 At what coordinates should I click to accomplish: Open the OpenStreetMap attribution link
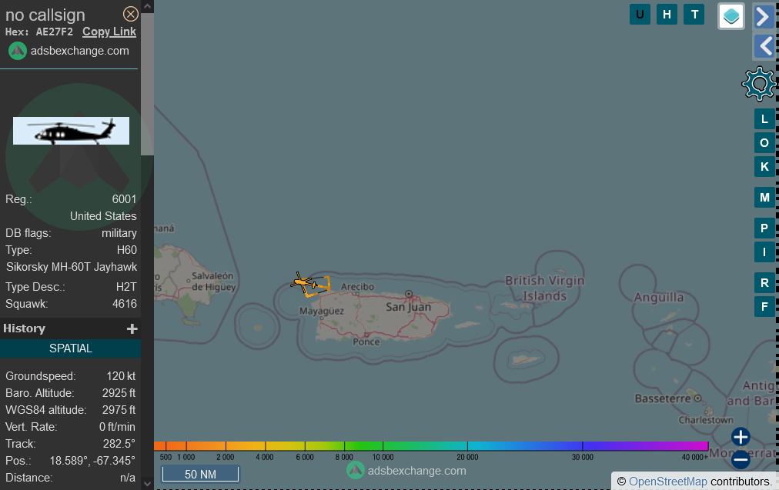click(x=667, y=482)
